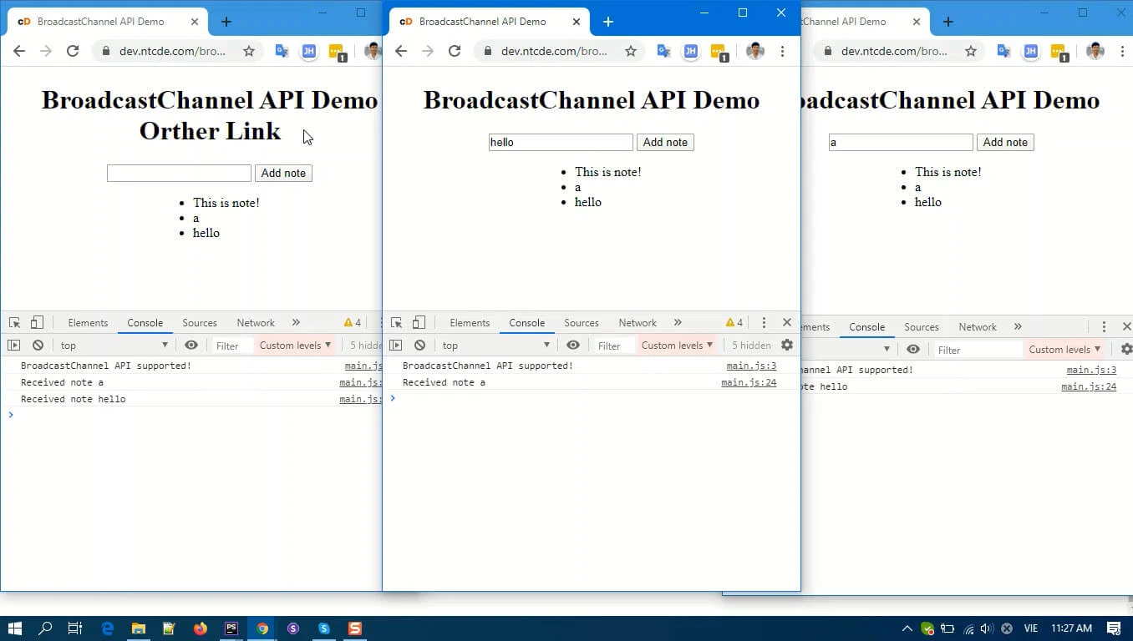The height and width of the screenshot is (641, 1133).
Task: Open DevTools customize menu dots in right window
Action: click(1104, 327)
